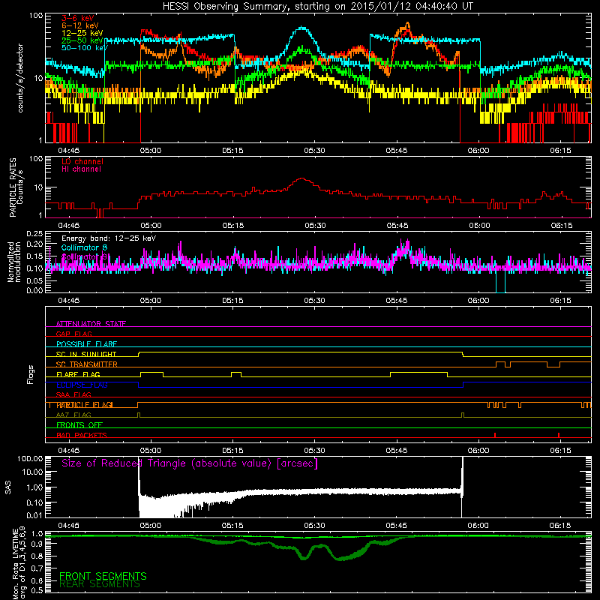Select the red 3-6 keV legend entry
This screenshot has height=600, width=600.
coord(78,18)
